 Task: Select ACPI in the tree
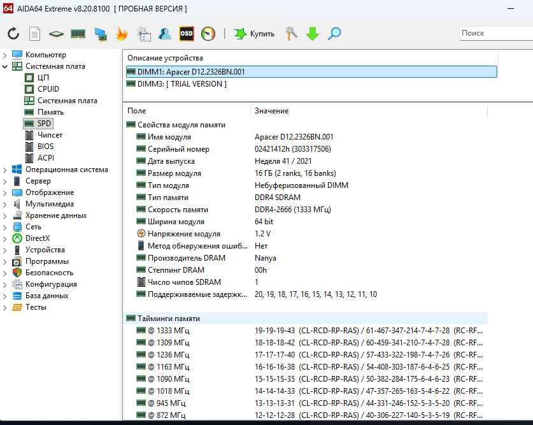pos(46,158)
